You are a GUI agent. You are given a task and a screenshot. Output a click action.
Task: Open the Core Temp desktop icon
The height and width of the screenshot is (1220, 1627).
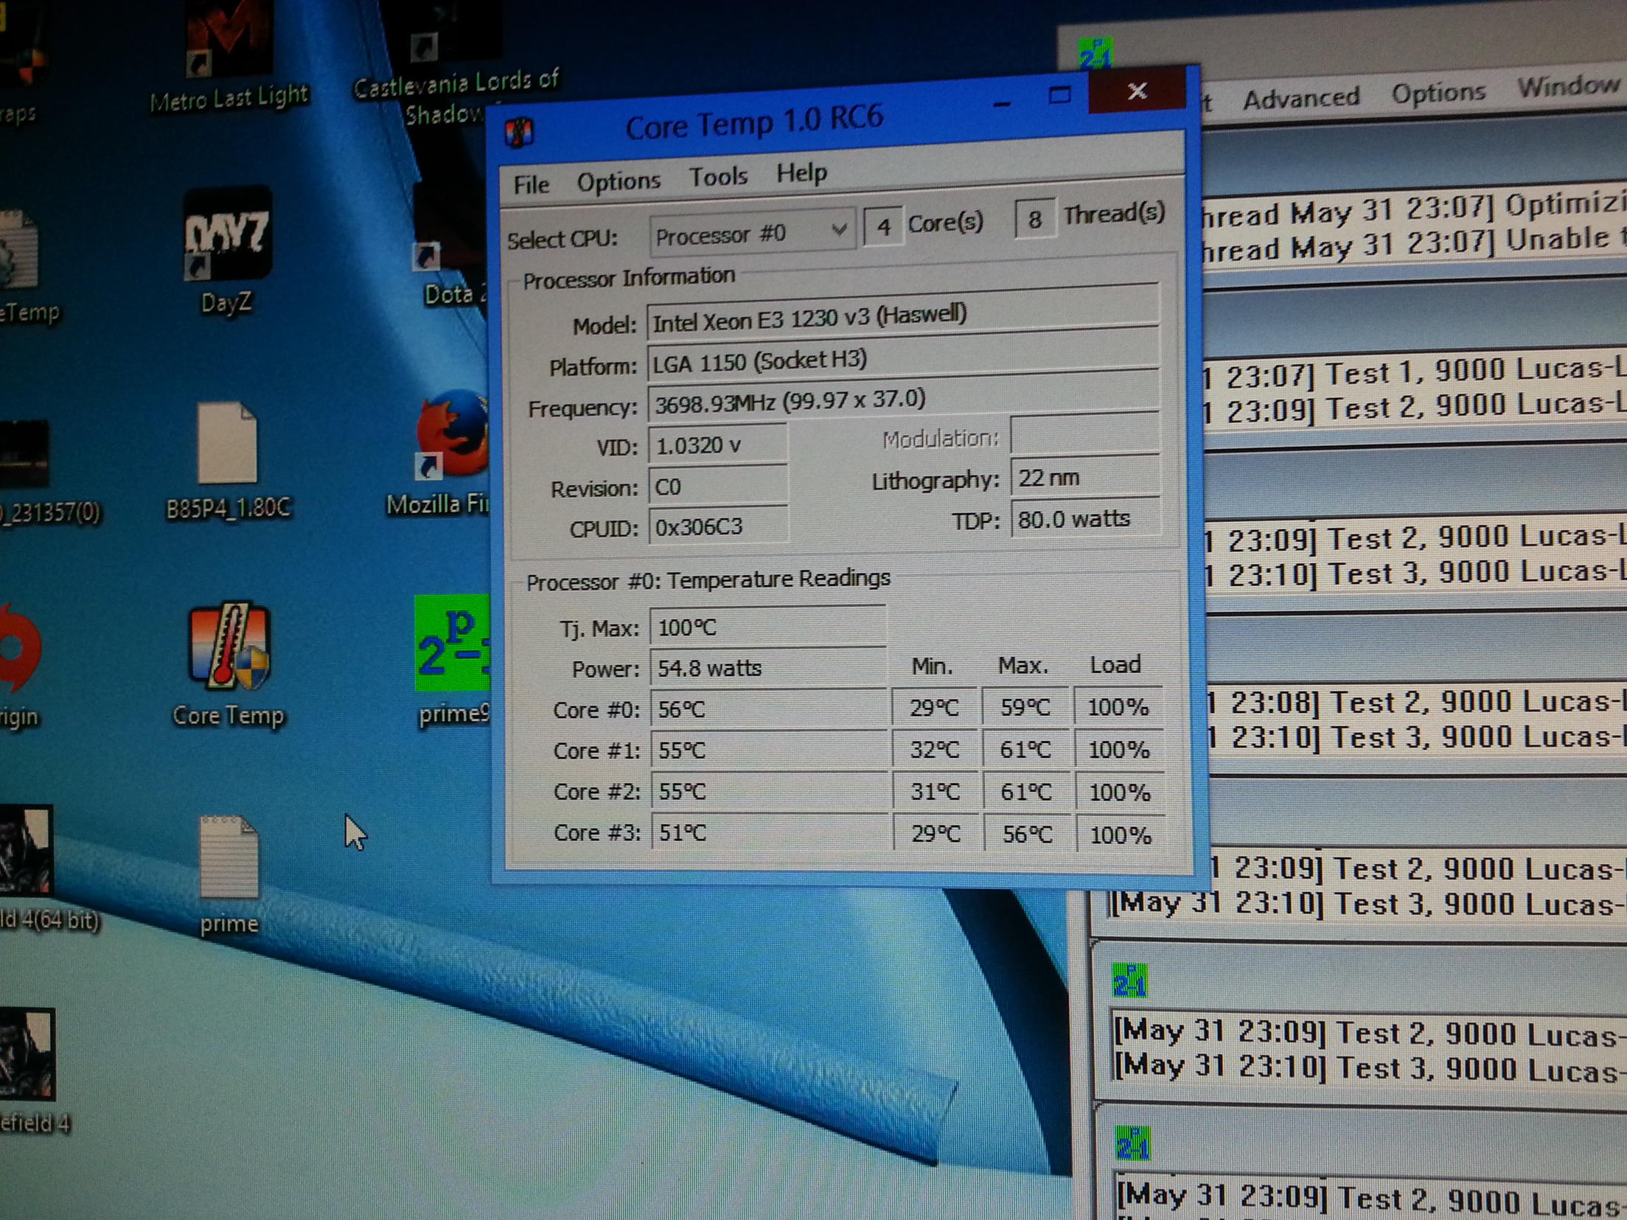point(229,647)
